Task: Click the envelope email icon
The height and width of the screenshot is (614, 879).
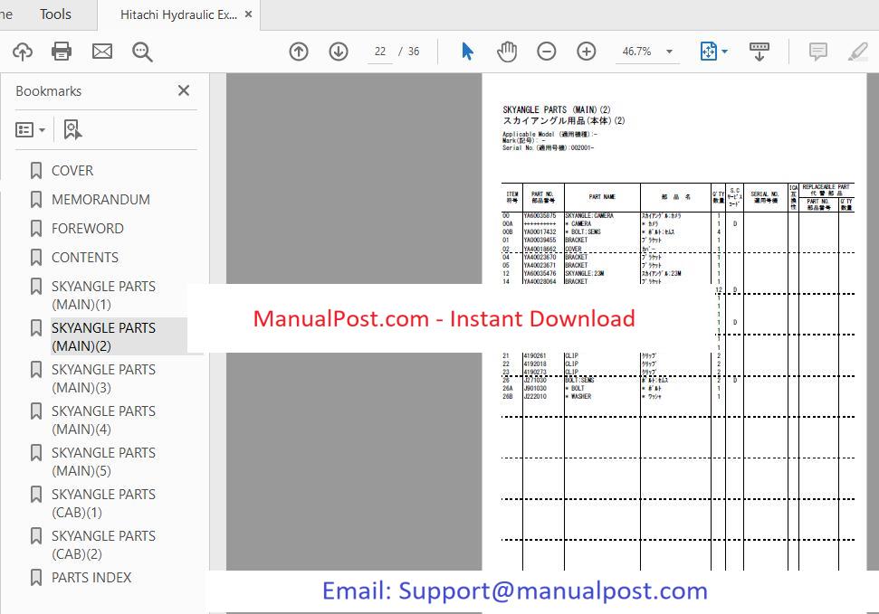Action: [102, 52]
